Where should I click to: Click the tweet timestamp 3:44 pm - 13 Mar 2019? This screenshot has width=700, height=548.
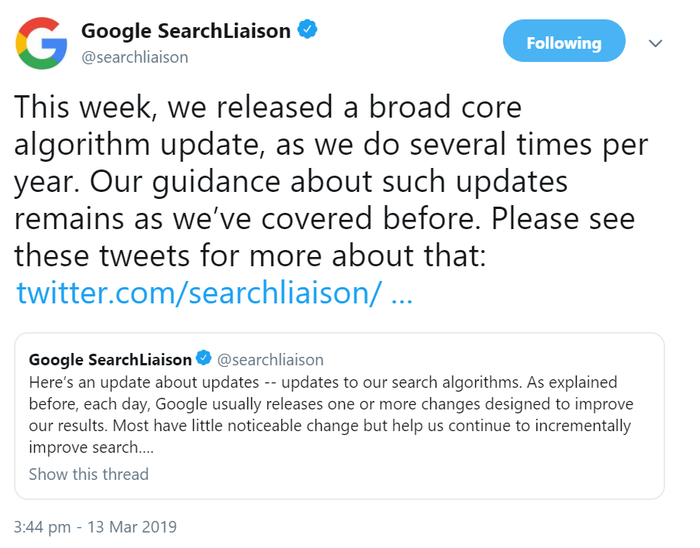tap(95, 526)
